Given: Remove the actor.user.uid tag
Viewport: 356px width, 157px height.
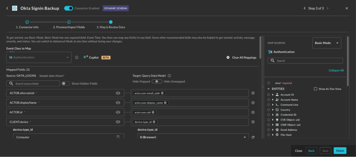Looking at the screenshot, I should click(x=153, y=112).
